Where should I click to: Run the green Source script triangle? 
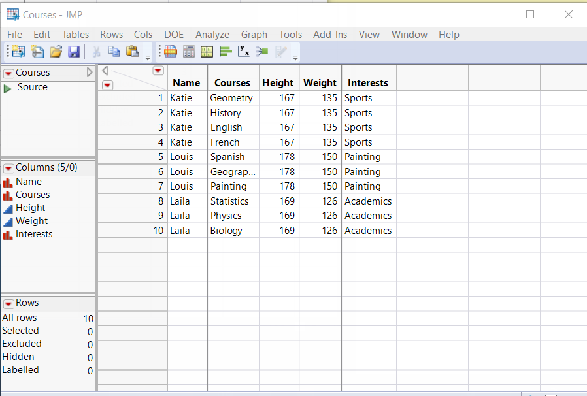(x=8, y=88)
